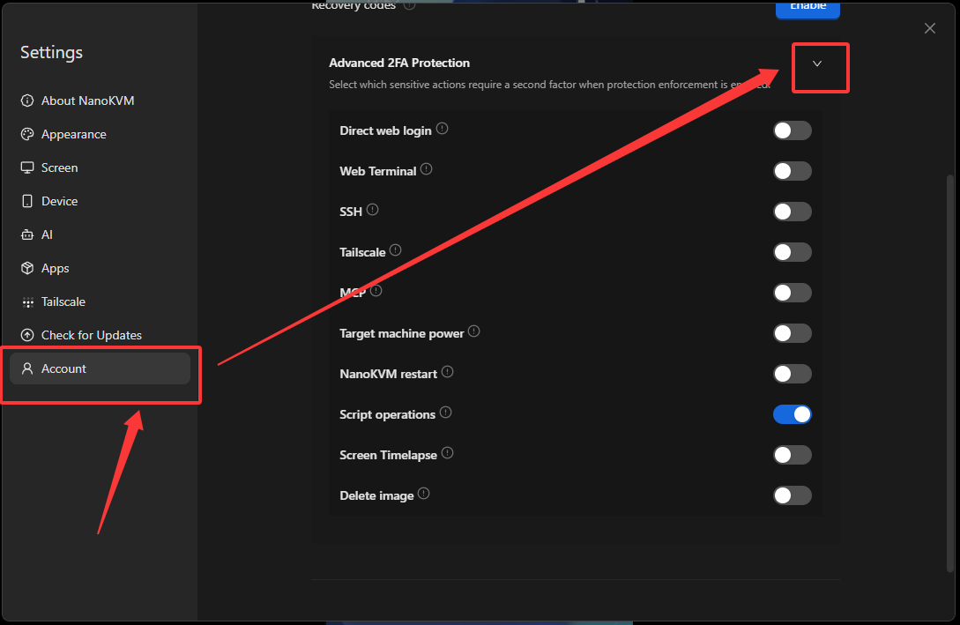
Task: Click the Advanced 2FA Protection heading
Action: click(x=399, y=63)
